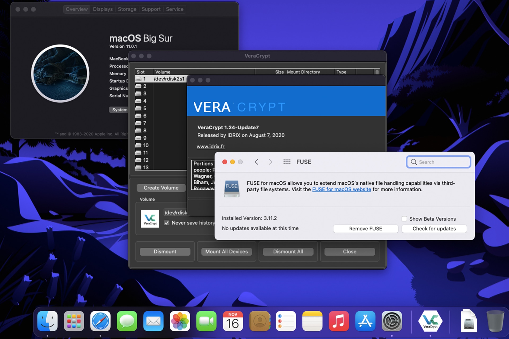This screenshot has width=509, height=339.
Task: Go back in FUSE preferences window
Action: [256, 162]
